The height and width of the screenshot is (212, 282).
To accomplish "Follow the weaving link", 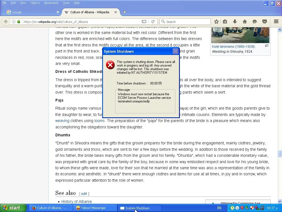I will [x=62, y=121].
